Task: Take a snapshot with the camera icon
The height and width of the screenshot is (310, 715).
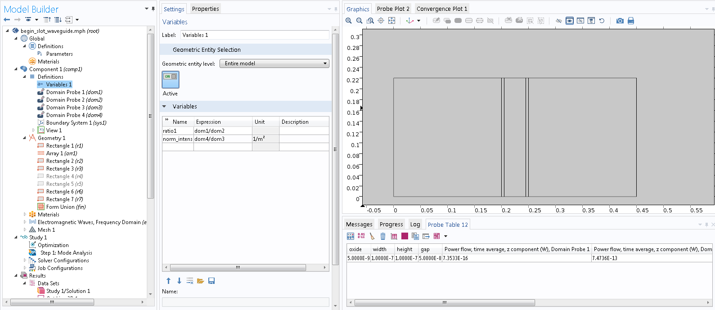Action: [x=620, y=21]
